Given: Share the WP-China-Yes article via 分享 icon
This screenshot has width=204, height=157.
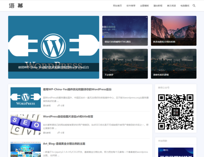Looking at the screenshot, I should tap(61, 106).
